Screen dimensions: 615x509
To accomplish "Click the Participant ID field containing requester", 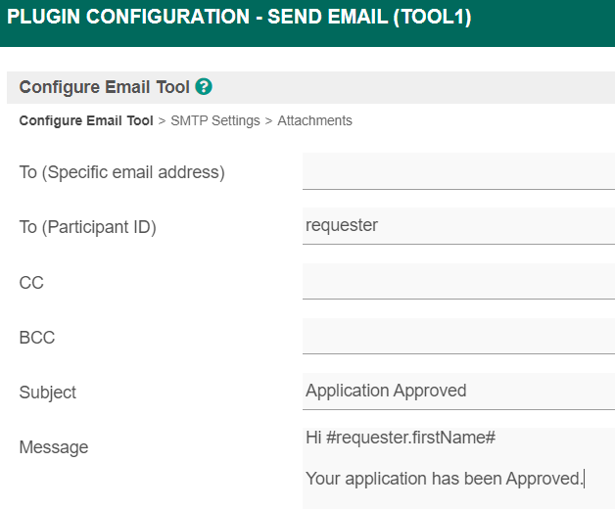I will [x=458, y=226].
